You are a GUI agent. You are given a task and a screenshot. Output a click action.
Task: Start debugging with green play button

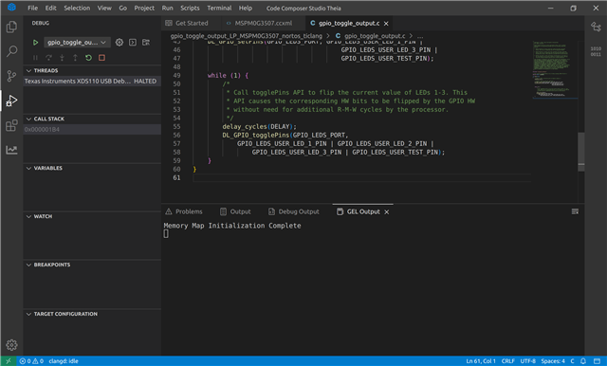tap(35, 42)
